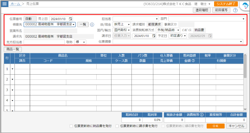
Task: Confirm with the OK button
Action: pyautogui.click(x=216, y=126)
